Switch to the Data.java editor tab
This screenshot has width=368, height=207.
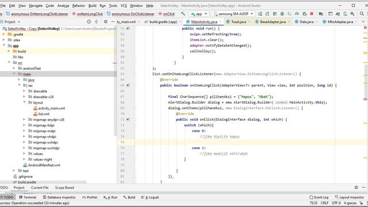(x=306, y=22)
